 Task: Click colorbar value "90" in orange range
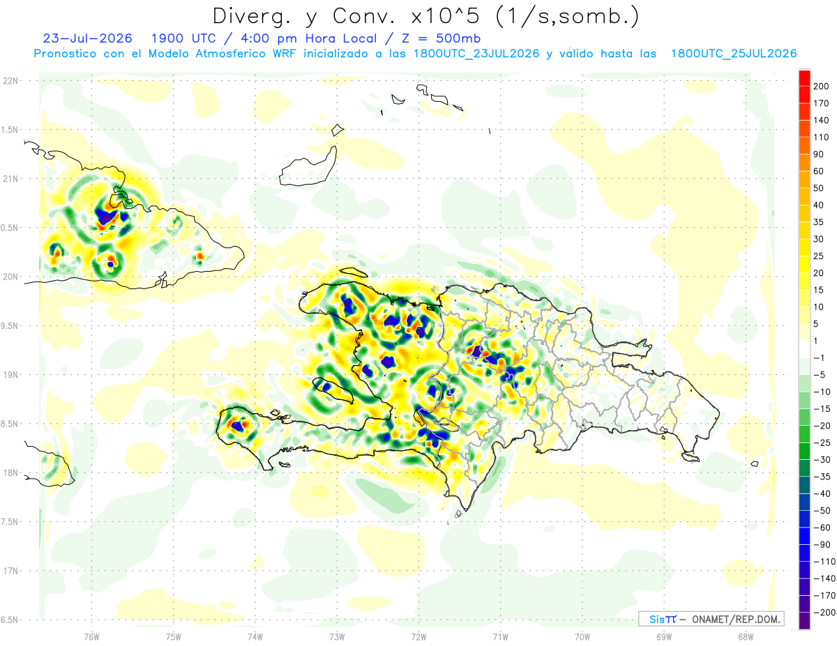point(820,154)
